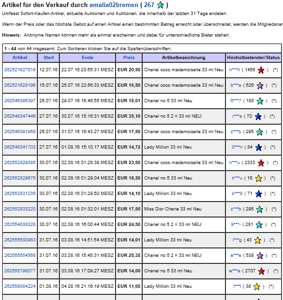The height and width of the screenshot is (300, 283).
Task: Open item number 262552831235
Action: coord(20,194)
